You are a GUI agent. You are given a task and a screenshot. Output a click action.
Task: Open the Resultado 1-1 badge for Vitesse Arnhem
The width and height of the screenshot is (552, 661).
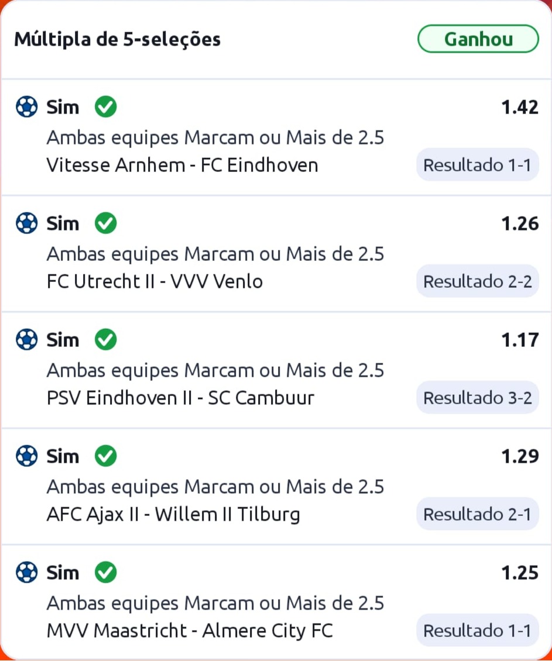(x=477, y=165)
